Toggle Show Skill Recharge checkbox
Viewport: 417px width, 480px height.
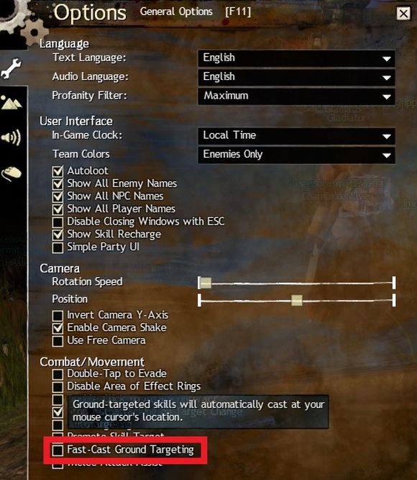(x=58, y=235)
